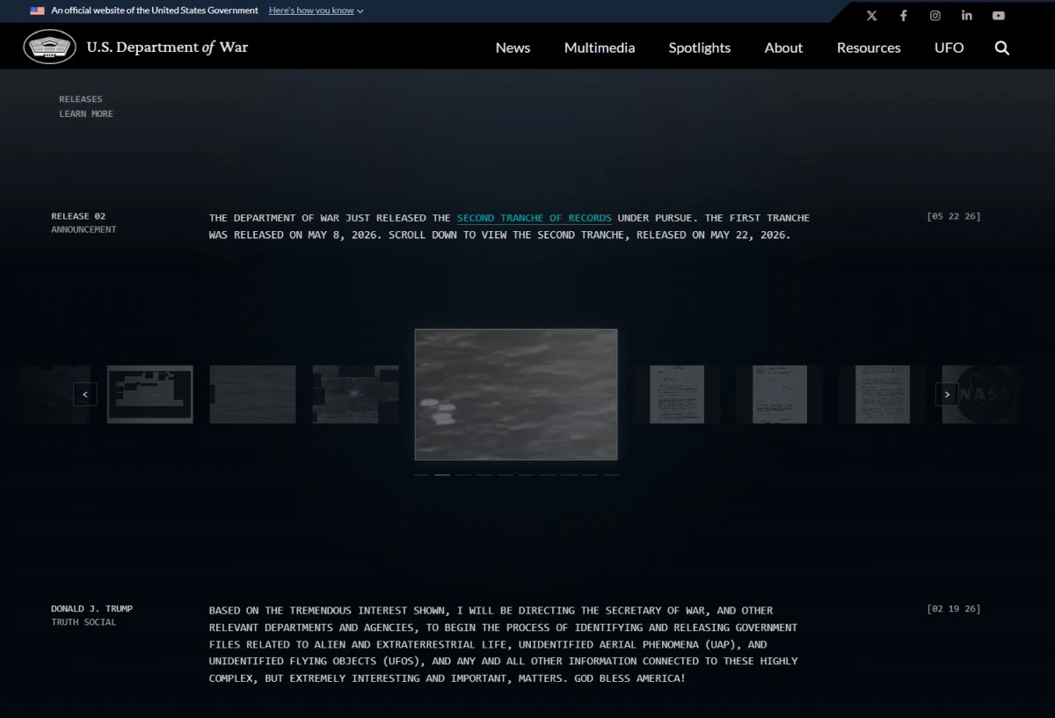
Task: Open the News menu
Action: [513, 47]
